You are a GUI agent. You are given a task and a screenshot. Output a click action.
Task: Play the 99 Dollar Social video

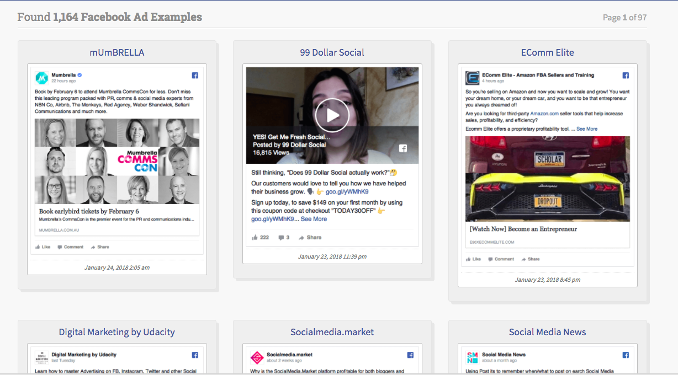[332, 115]
